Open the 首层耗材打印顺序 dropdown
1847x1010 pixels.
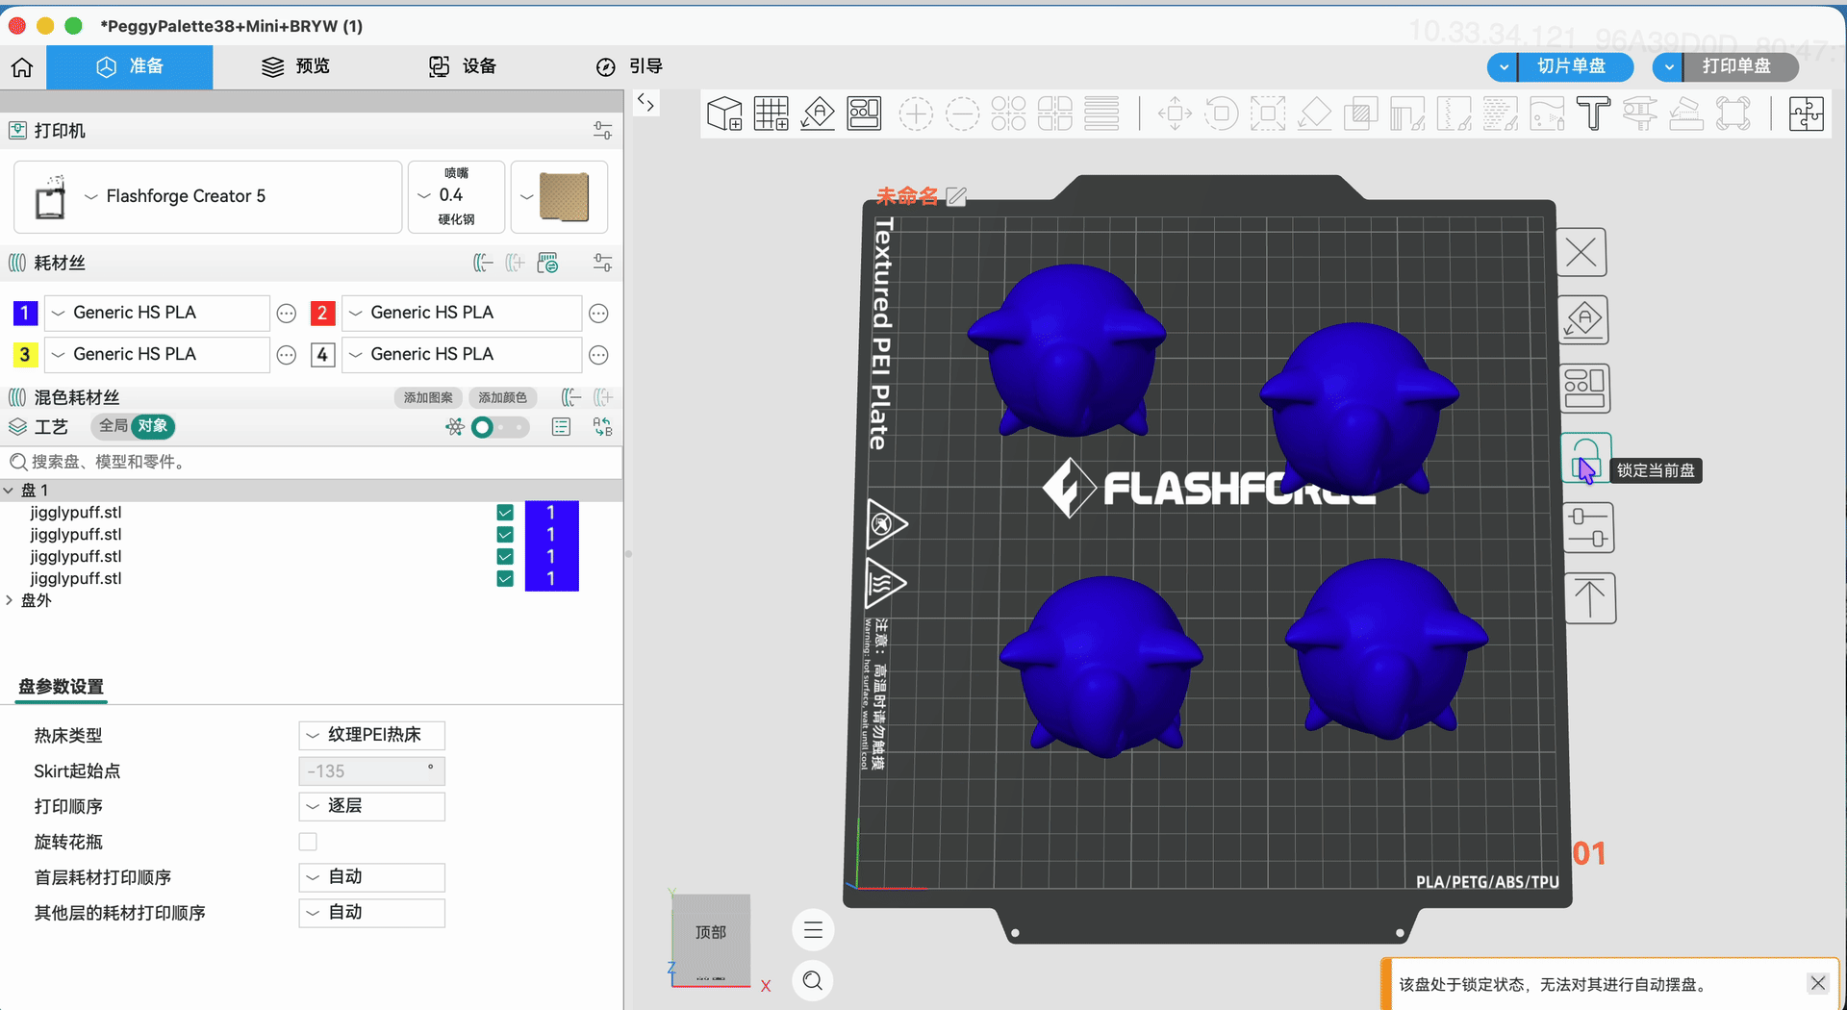point(372,877)
